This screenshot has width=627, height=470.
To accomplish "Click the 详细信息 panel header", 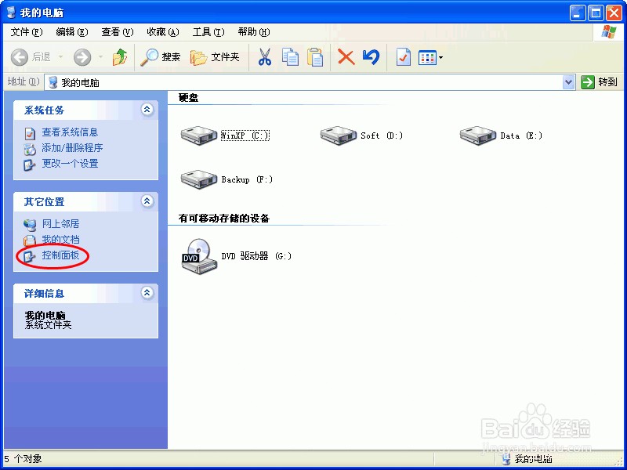I will 85,293.
